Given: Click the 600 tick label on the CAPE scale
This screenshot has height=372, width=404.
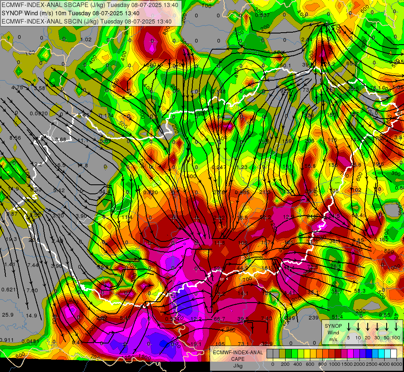Looking at the screenshot, I should coord(310,364).
